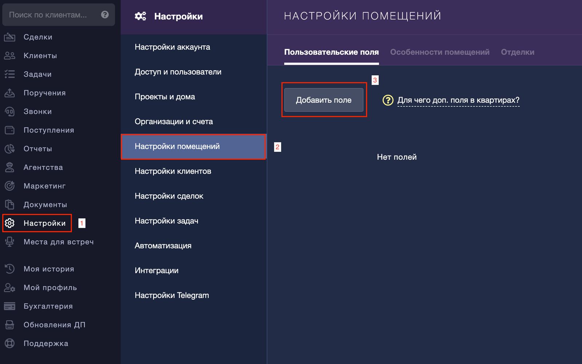This screenshot has width=582, height=364.
Task: Open 'Для чего доп. поля в квартирах?' link
Action: (x=458, y=100)
